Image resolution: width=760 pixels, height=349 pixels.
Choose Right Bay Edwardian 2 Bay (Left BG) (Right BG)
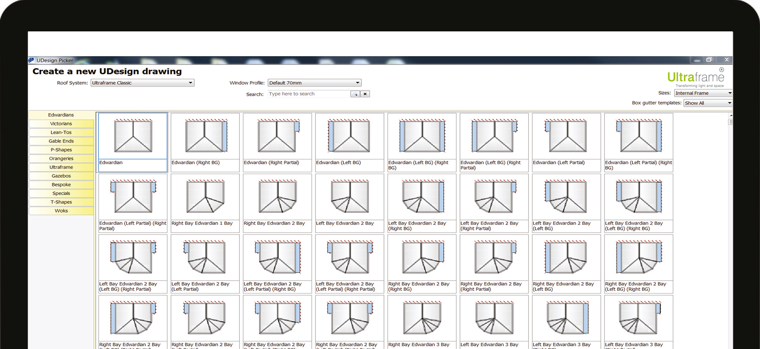[x=639, y=264]
